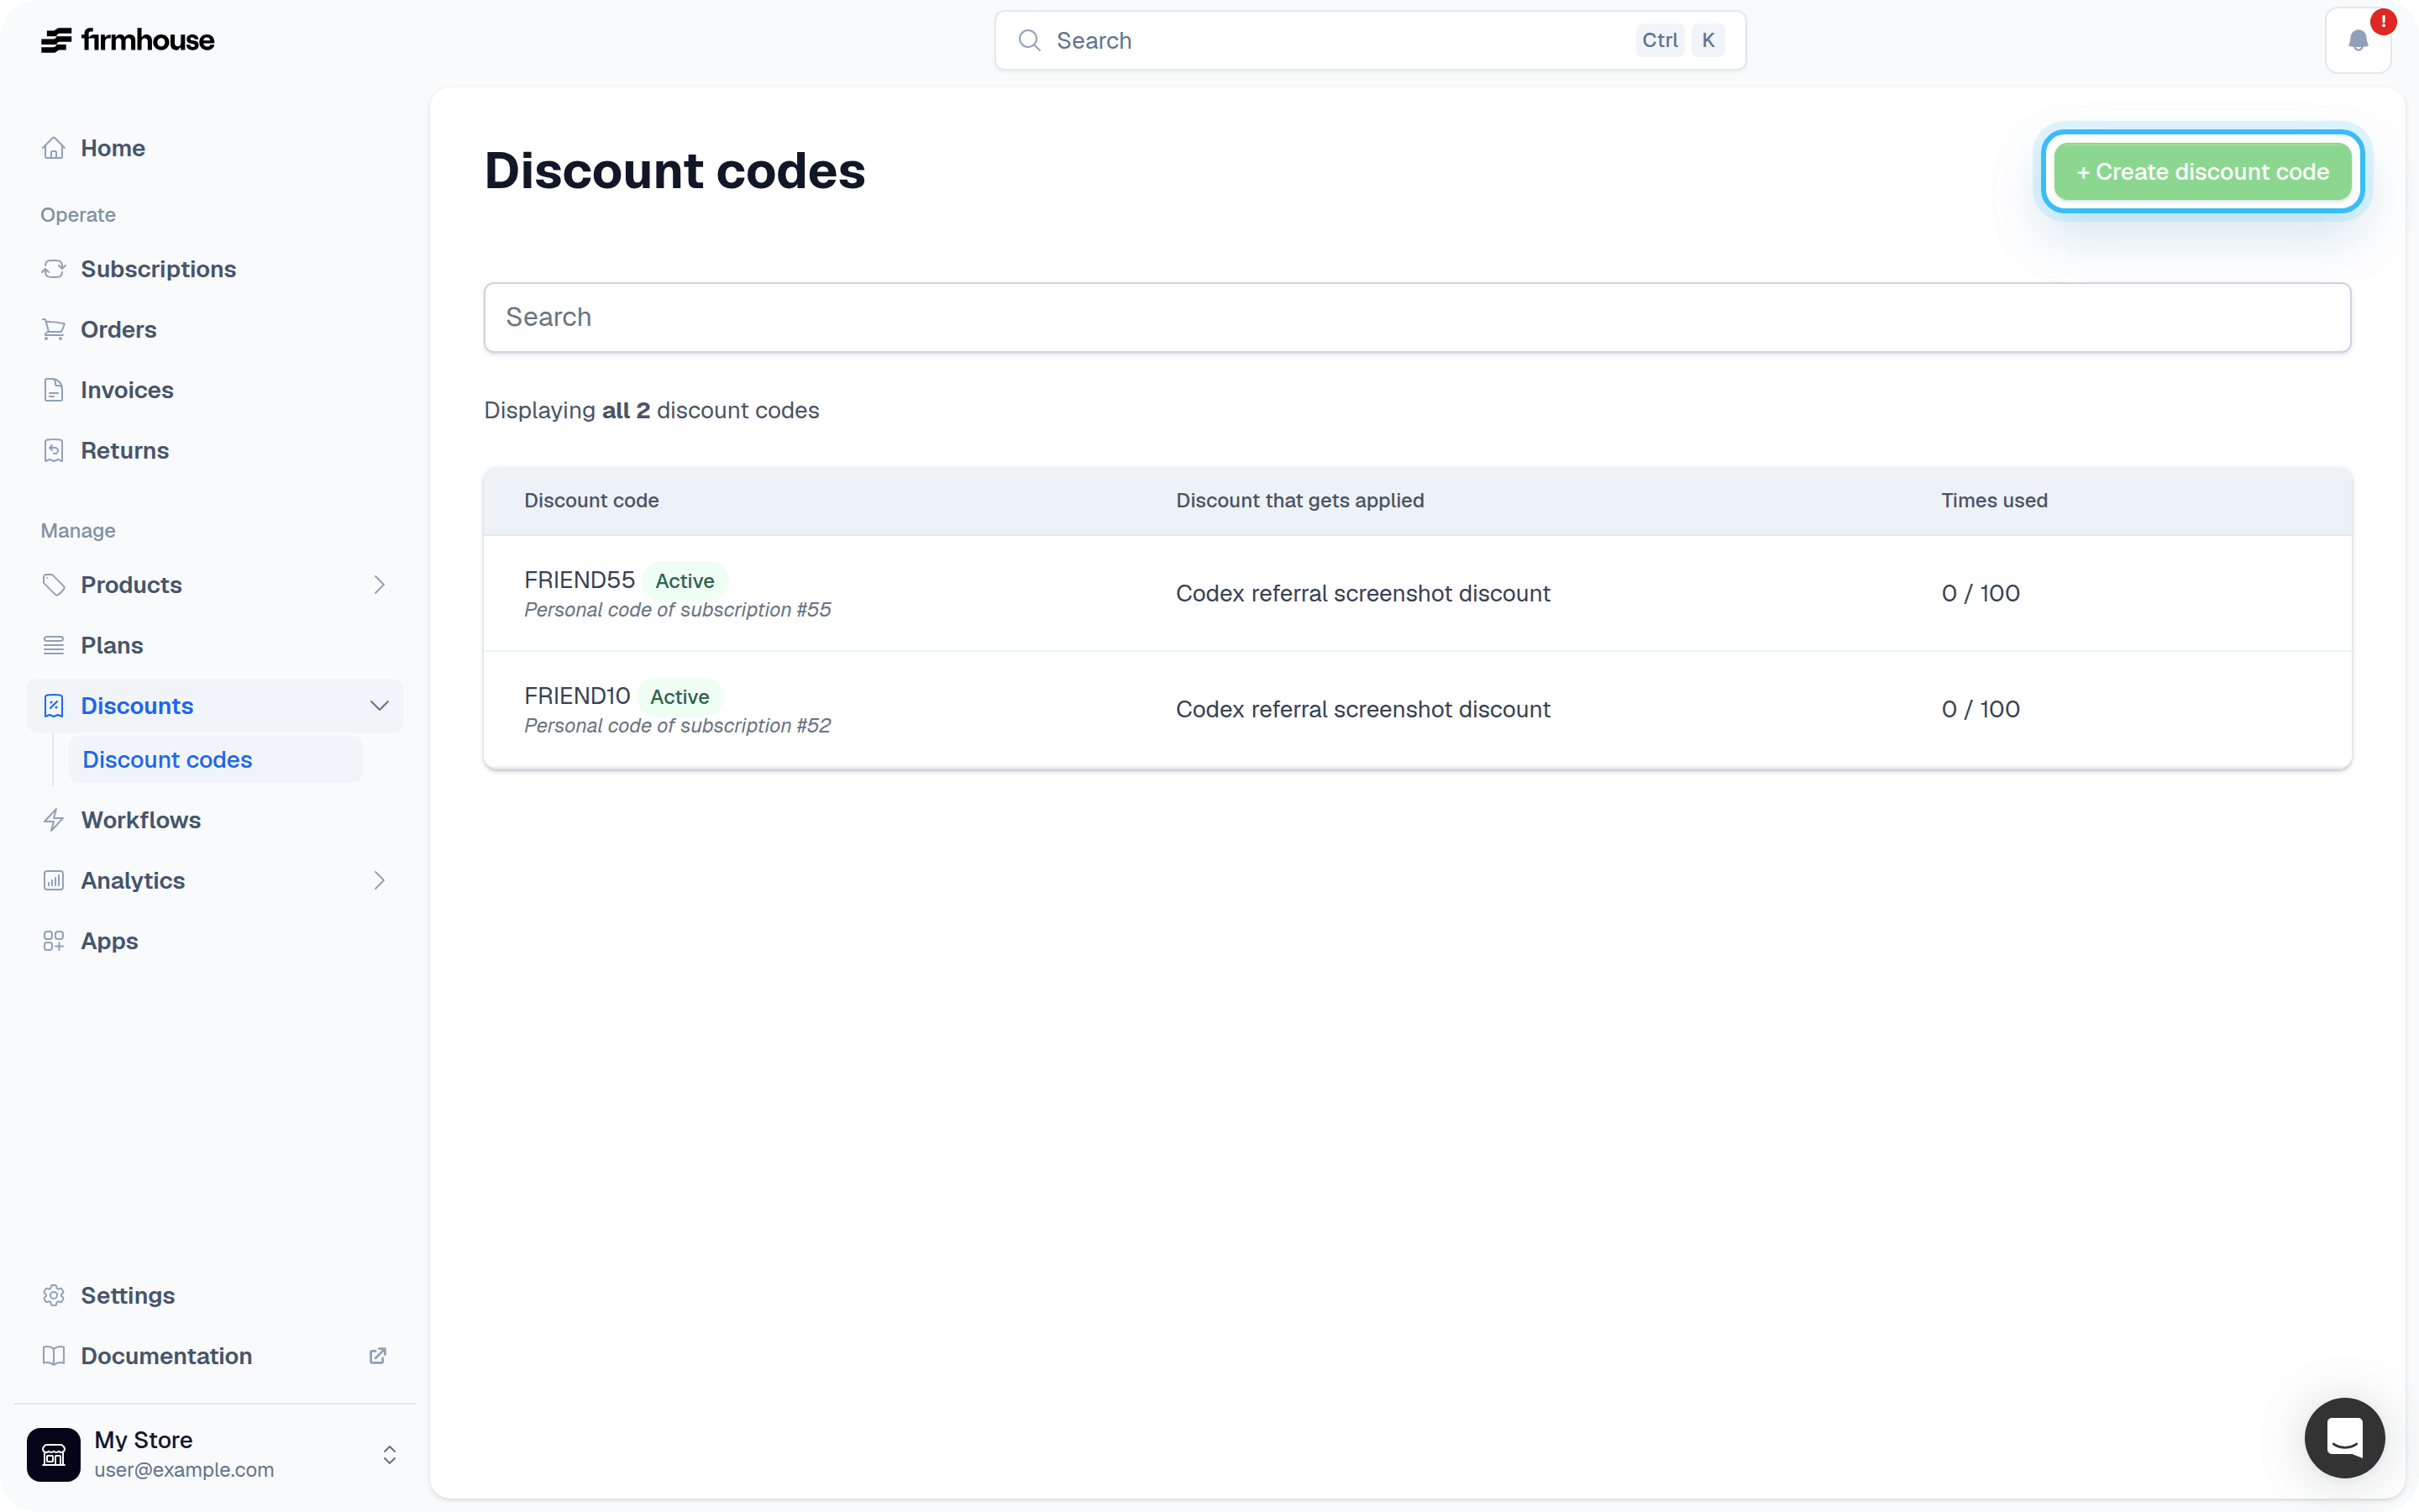
Task: Click the Home house icon
Action: tap(54, 148)
